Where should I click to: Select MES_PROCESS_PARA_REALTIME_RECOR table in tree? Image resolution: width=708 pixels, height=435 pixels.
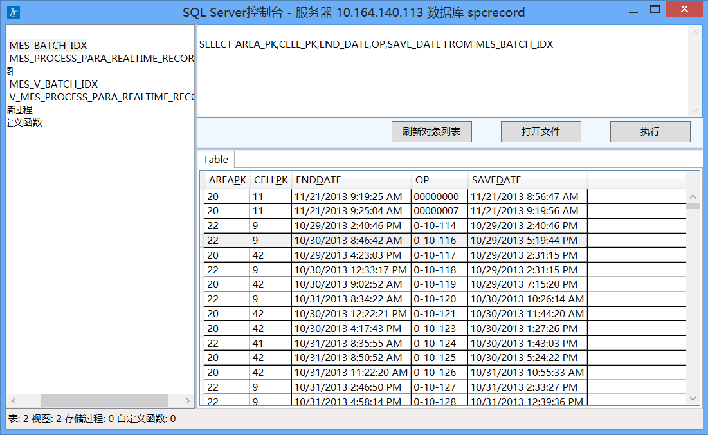point(102,59)
